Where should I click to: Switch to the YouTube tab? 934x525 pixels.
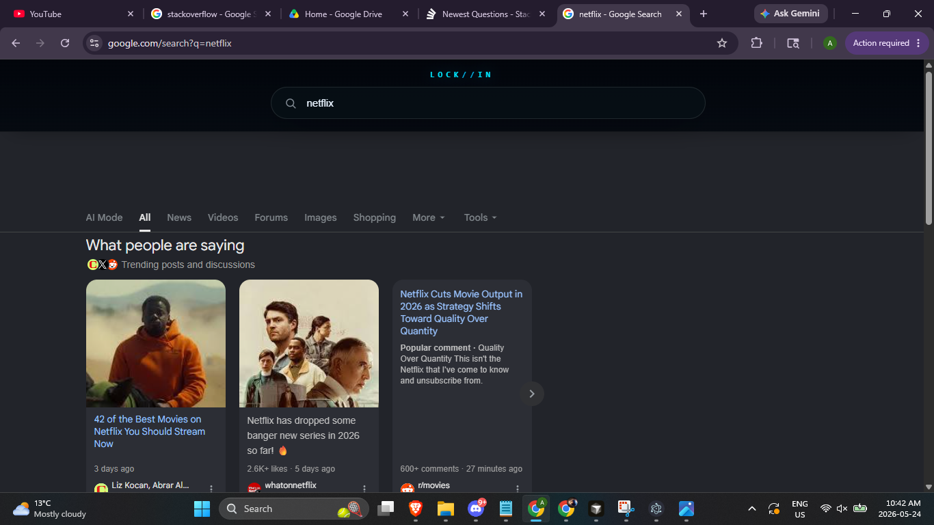[x=72, y=14]
